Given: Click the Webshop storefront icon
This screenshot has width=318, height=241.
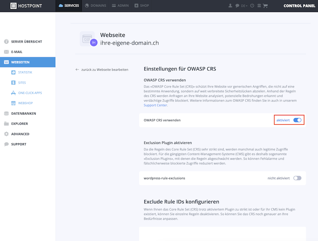Looking at the screenshot, I should tap(14, 103).
